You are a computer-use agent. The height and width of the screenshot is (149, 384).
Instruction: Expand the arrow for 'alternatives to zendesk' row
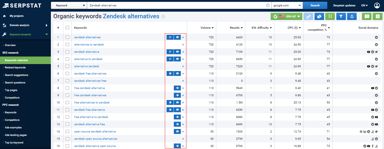coord(183,45)
